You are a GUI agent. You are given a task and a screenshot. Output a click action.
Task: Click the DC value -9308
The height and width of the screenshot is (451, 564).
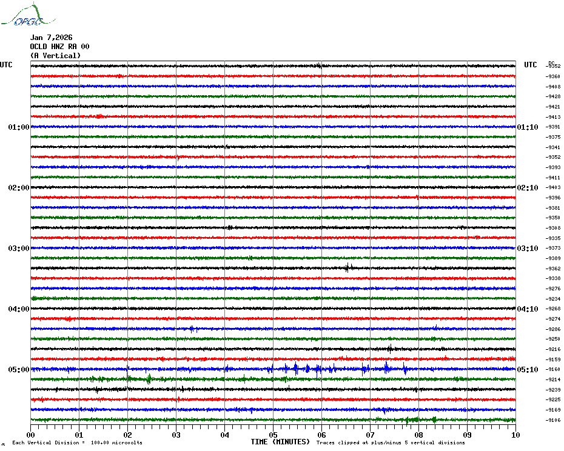click(x=553, y=228)
